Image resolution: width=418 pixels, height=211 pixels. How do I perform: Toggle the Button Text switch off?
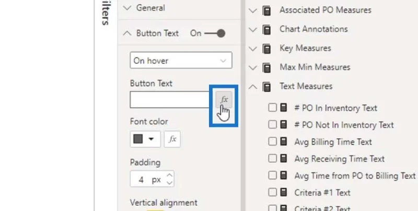tap(215, 33)
